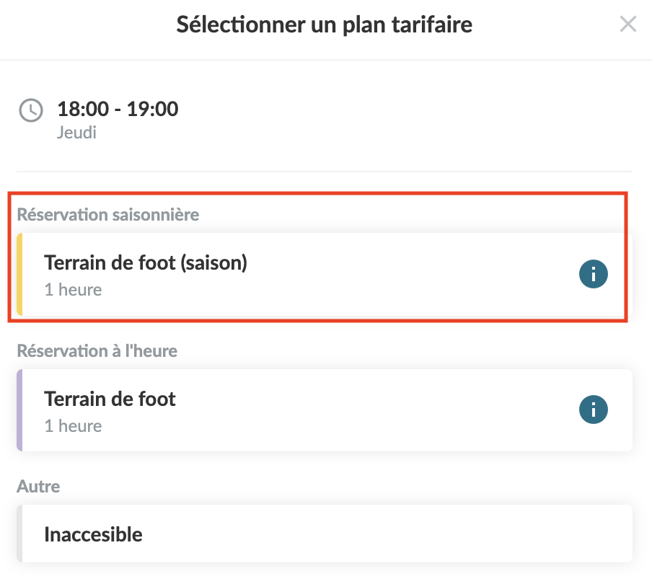652x584 pixels.
Task: Click the Autre section heading
Action: pyautogui.click(x=38, y=486)
